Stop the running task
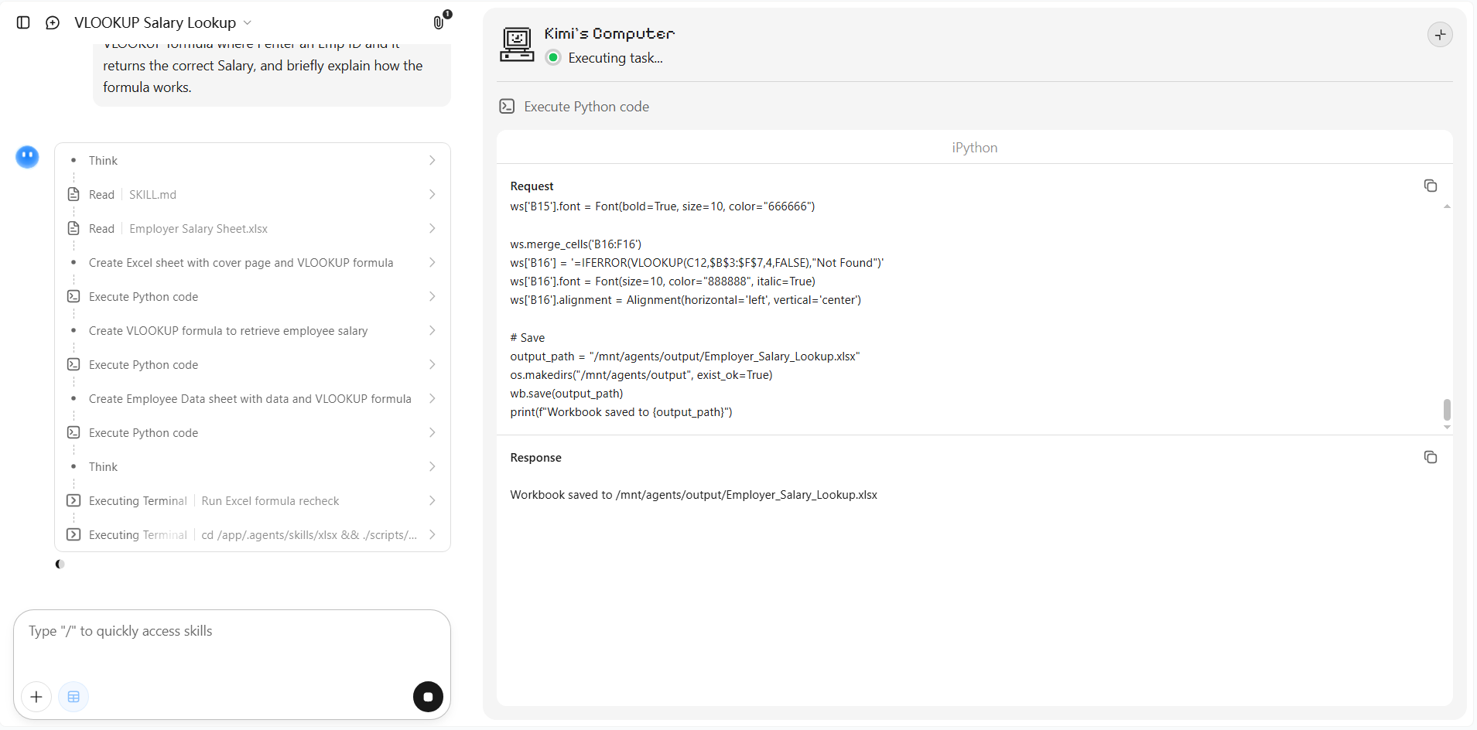Screen dimensions: 1477x730 pos(428,697)
